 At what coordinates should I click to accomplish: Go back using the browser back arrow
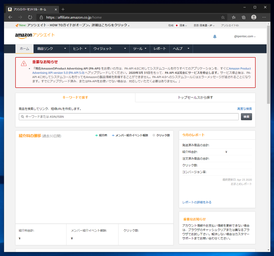(10, 17)
